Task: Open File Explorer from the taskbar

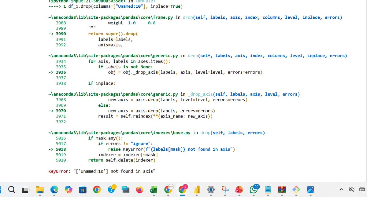Action: (x=40, y=189)
